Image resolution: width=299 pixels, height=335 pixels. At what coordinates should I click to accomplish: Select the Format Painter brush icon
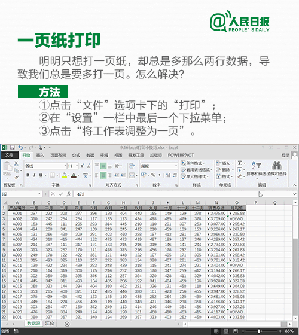coord(17,177)
